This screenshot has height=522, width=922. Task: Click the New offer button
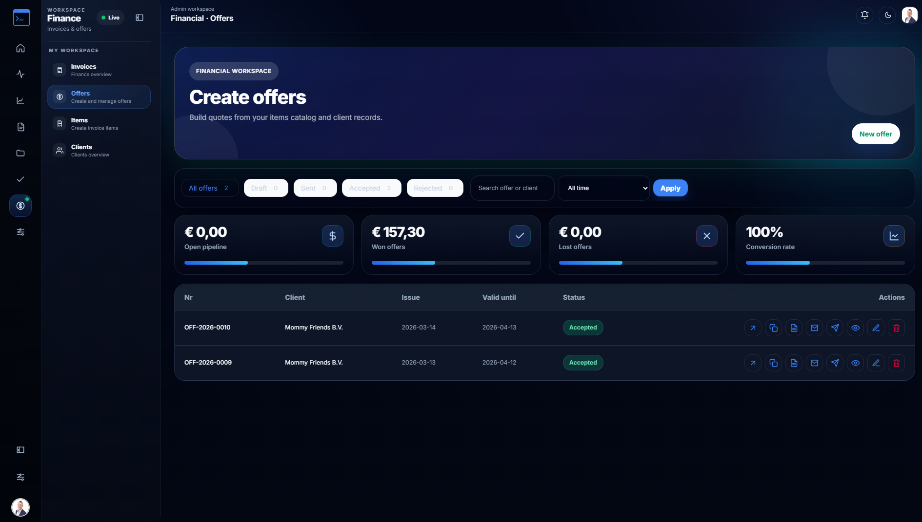tap(875, 134)
